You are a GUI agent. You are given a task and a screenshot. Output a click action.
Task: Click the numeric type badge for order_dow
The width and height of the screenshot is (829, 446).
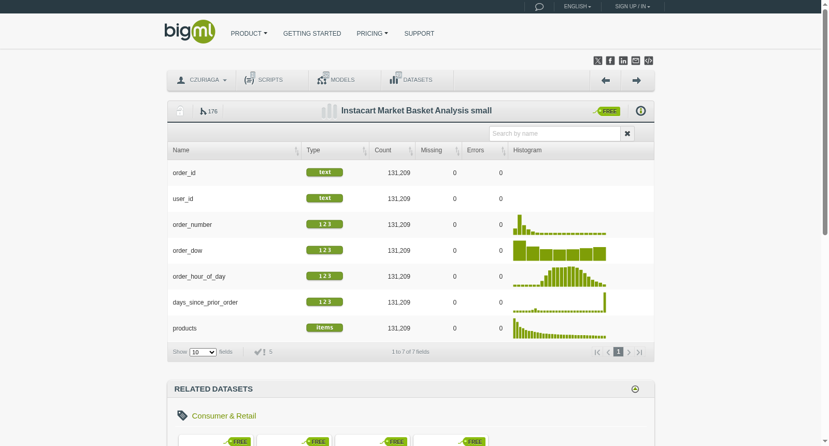324,250
